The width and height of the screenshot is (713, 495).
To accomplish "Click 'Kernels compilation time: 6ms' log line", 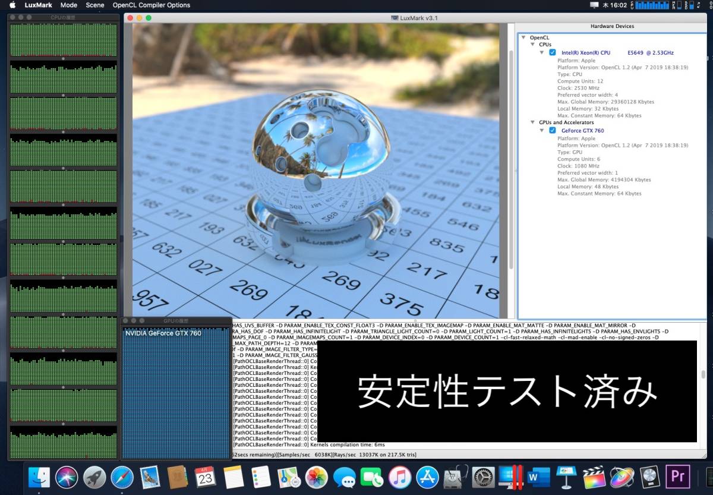I will [x=309, y=444].
